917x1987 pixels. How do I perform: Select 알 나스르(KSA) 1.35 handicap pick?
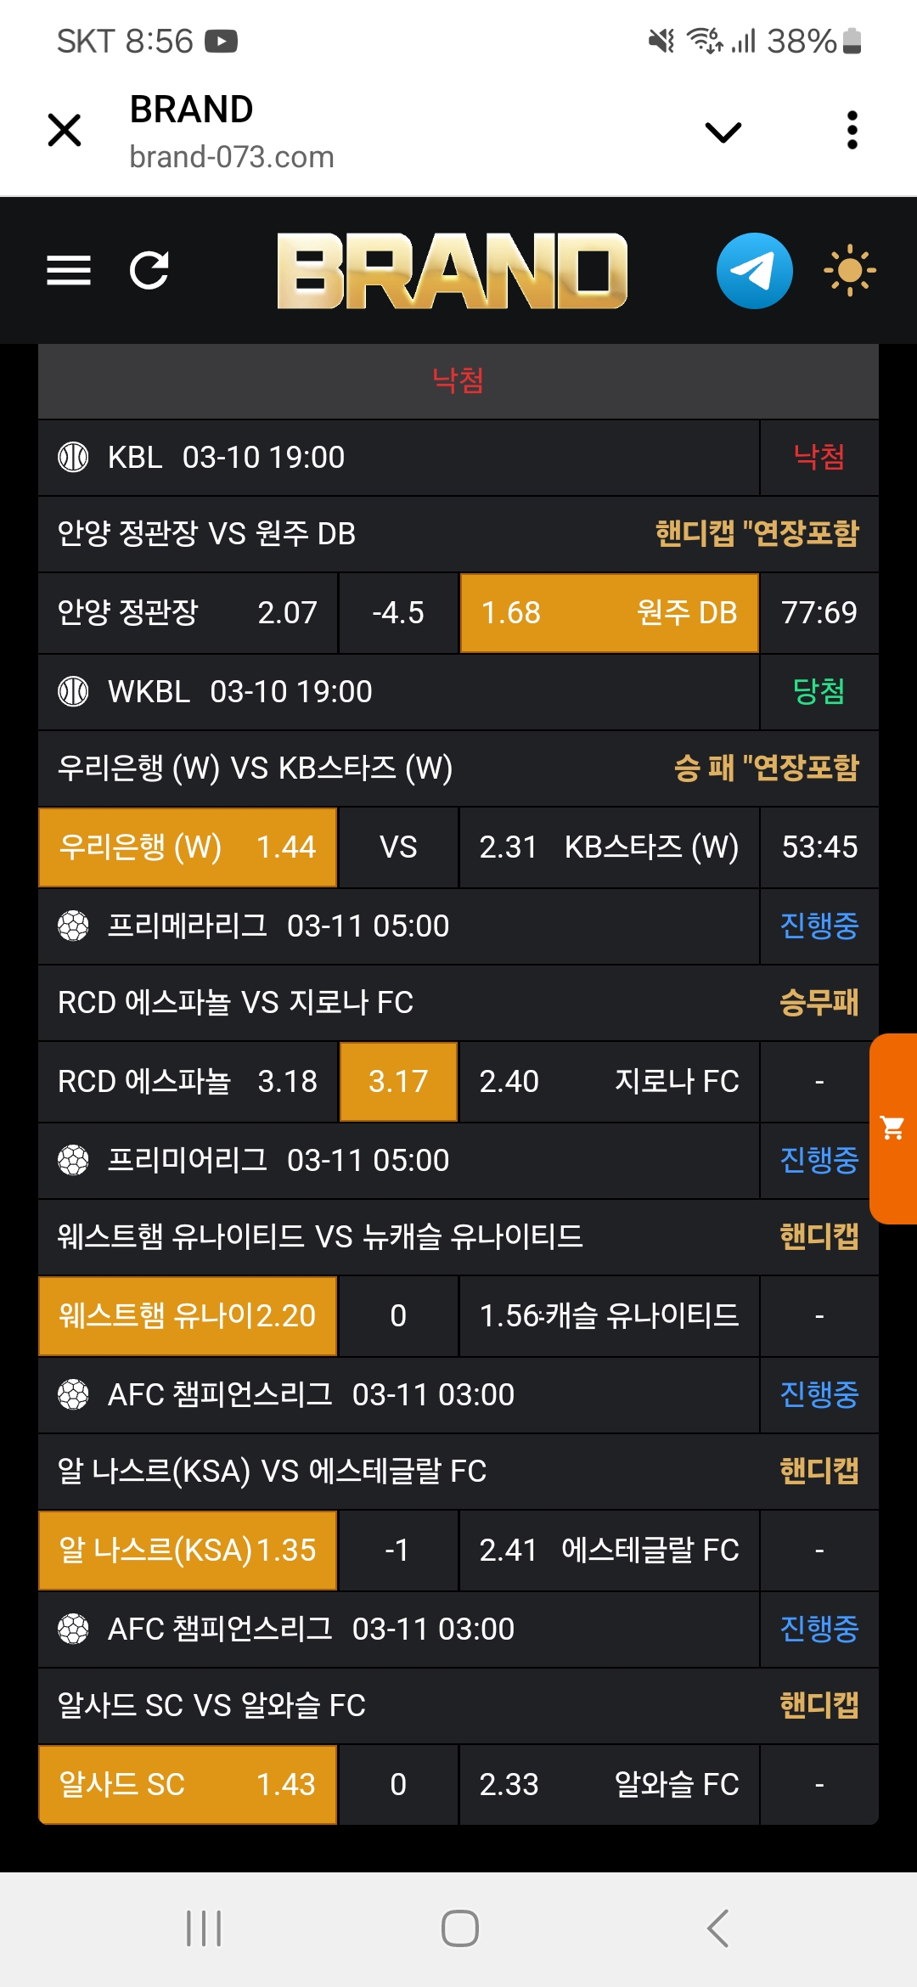[188, 1551]
